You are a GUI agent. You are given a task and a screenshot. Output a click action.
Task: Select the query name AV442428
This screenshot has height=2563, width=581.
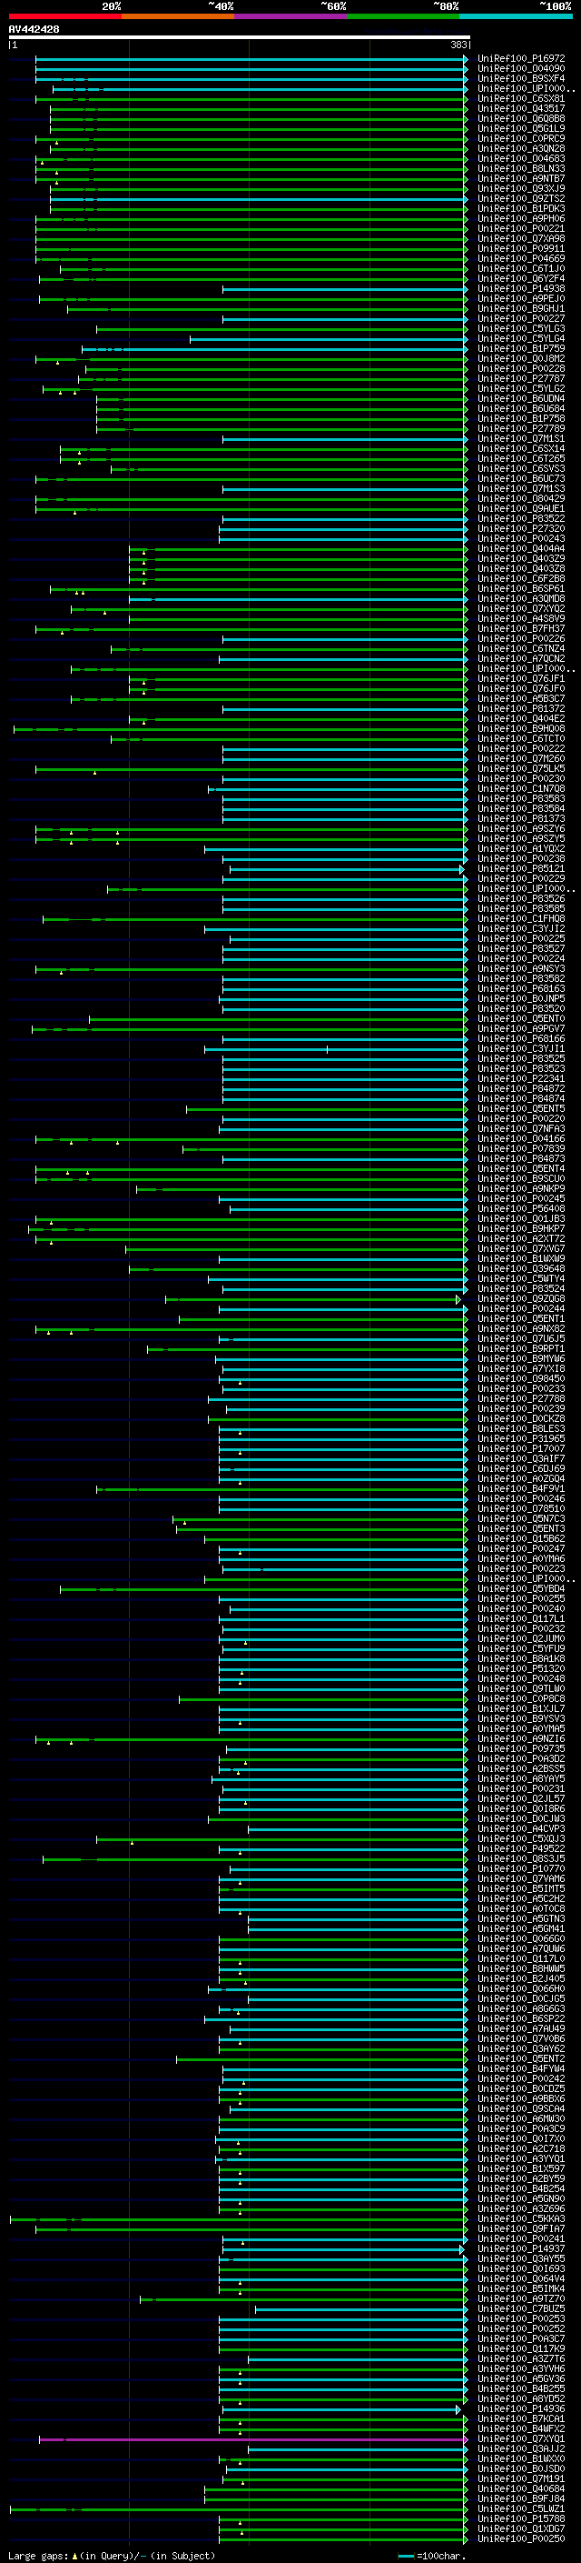click(34, 29)
